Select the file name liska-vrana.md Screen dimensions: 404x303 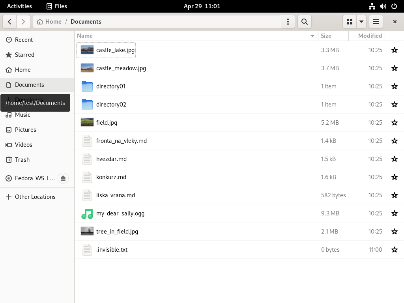click(x=116, y=195)
